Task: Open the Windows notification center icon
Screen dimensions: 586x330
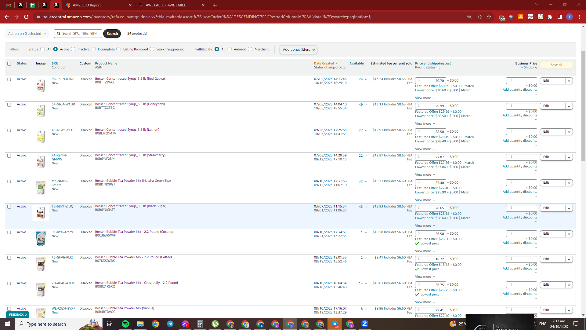Action: [x=576, y=324]
